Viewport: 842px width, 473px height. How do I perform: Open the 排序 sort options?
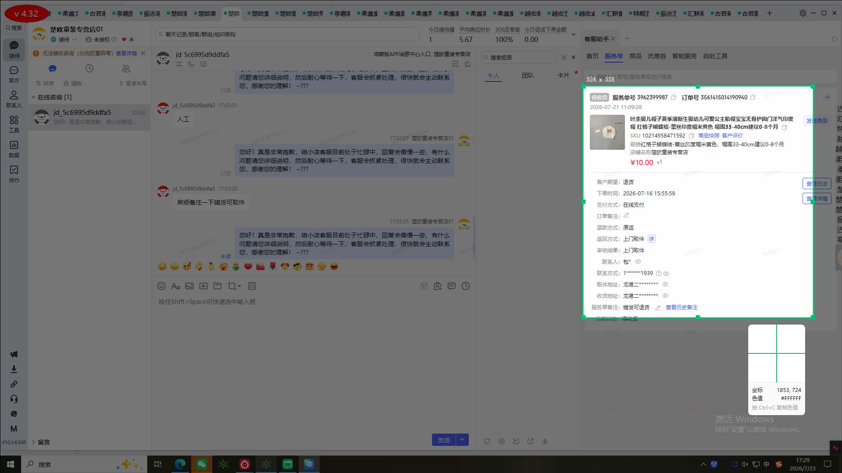[45, 83]
